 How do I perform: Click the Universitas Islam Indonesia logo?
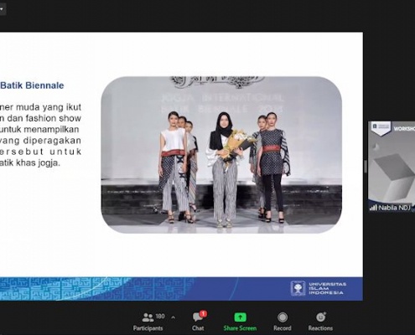[x=319, y=288]
